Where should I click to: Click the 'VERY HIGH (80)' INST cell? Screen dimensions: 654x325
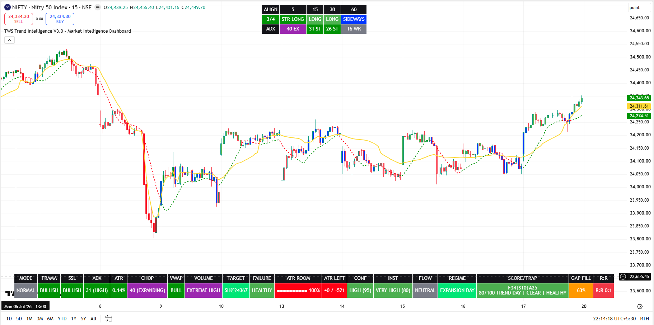(393, 290)
